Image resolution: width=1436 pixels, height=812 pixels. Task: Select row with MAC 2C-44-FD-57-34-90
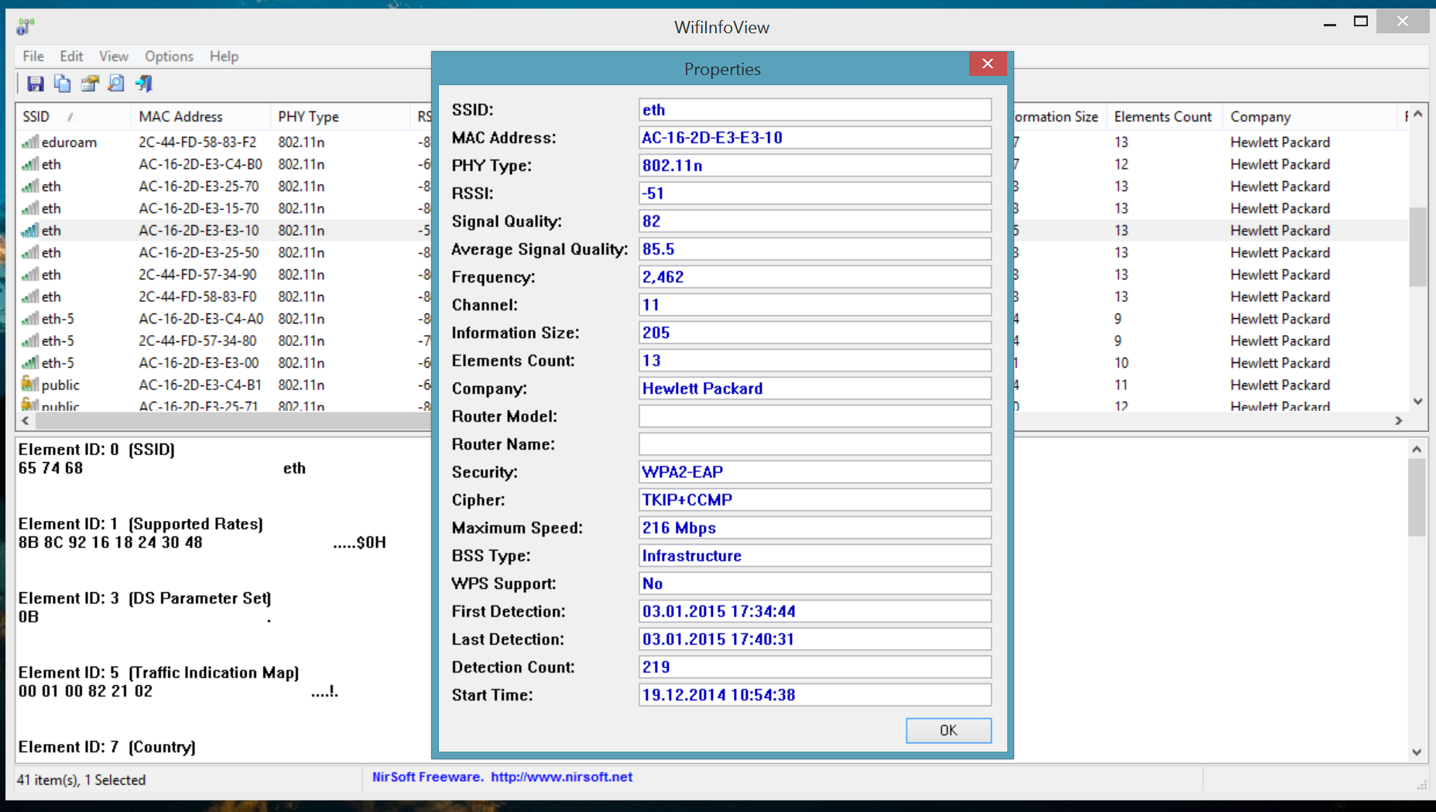coord(224,275)
